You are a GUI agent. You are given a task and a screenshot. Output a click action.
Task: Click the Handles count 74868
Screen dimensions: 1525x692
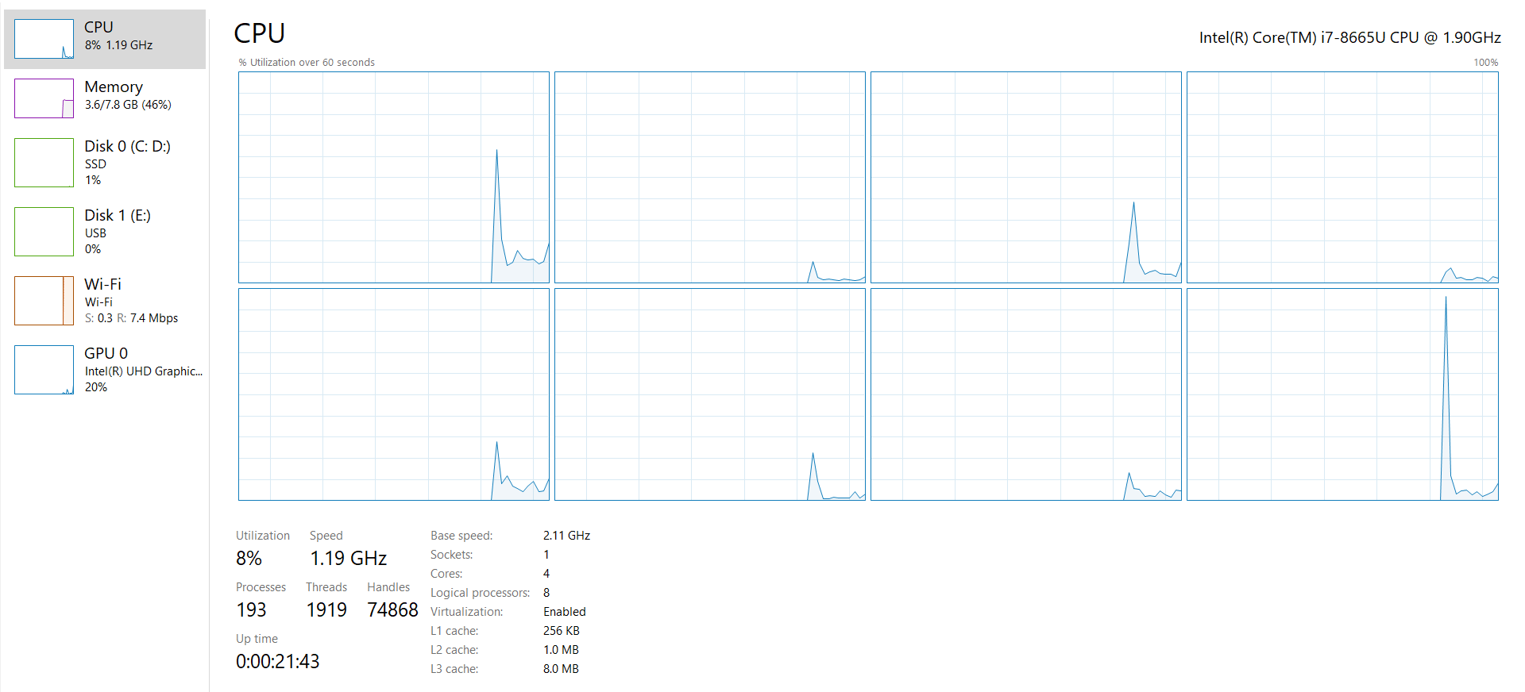[392, 610]
